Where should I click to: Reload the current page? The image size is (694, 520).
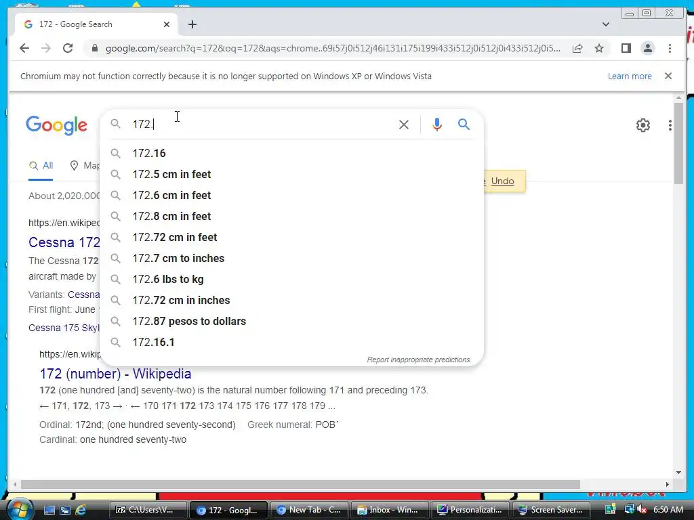(x=68, y=48)
